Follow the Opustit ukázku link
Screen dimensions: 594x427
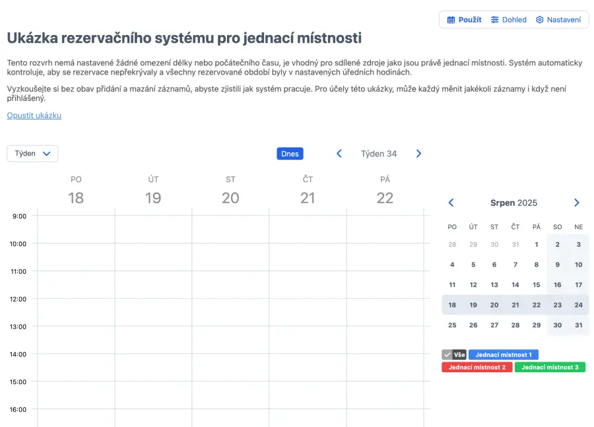coord(34,115)
